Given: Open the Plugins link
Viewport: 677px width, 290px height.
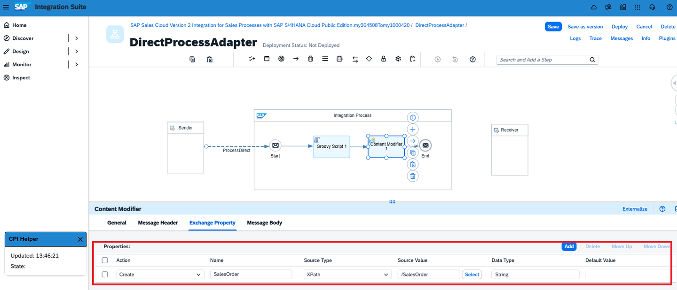Looking at the screenshot, I should coord(667,38).
